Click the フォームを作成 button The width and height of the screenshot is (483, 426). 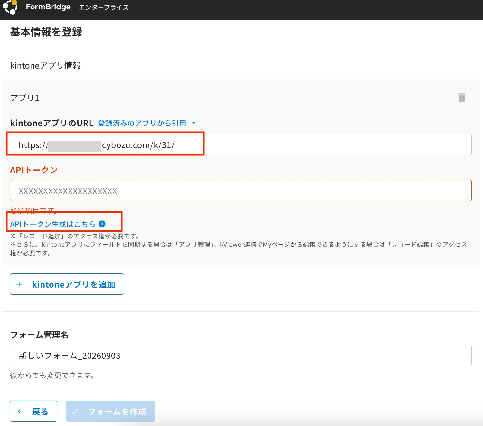110,411
